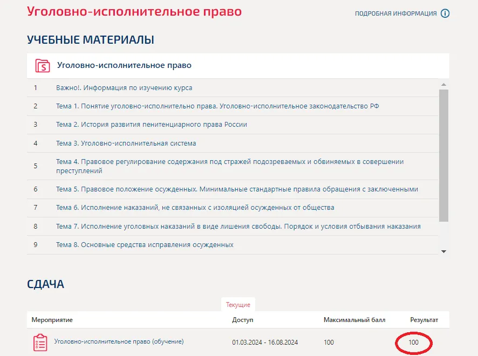Screen dimensions: 478x356
Task: Click the scroll up arrow of materials list
Action: 444,85
